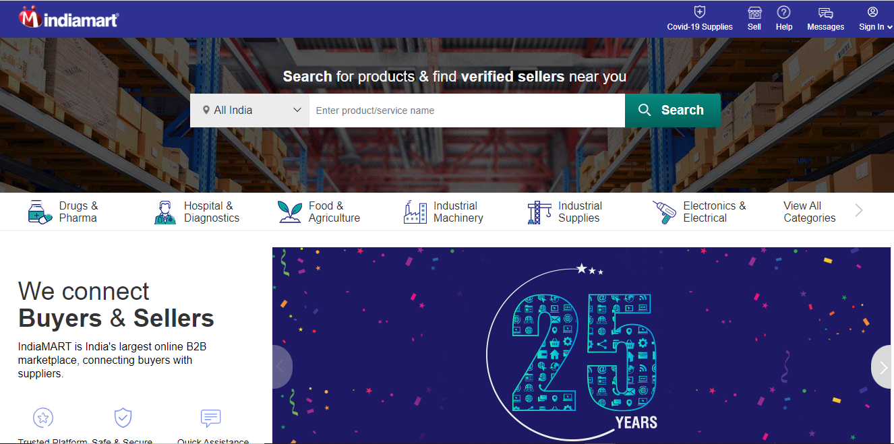This screenshot has height=444, width=894.
Task: Click the Quick Assistance chat bubble icon
Action: click(211, 418)
